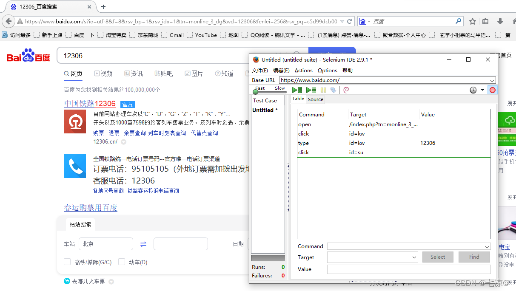Expand the Target combo box arrow

pyautogui.click(x=414, y=257)
